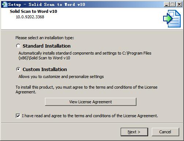
Task: Click 'Allows you to customize' description text
Action: coord(61,77)
